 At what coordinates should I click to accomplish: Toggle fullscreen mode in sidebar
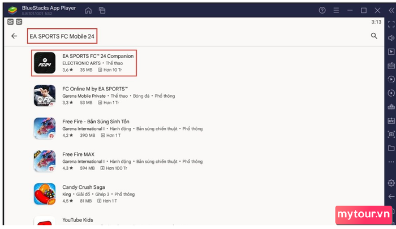point(391,24)
